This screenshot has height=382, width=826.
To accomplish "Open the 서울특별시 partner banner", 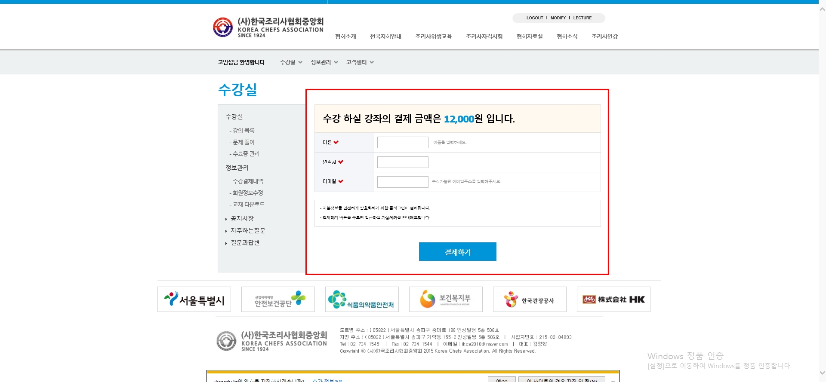I will pos(194,299).
